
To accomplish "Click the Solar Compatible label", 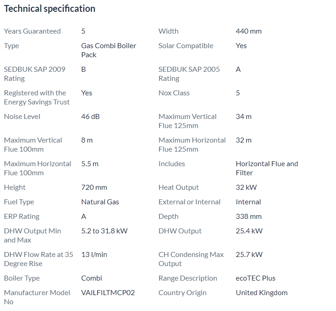I will coord(186,46).
